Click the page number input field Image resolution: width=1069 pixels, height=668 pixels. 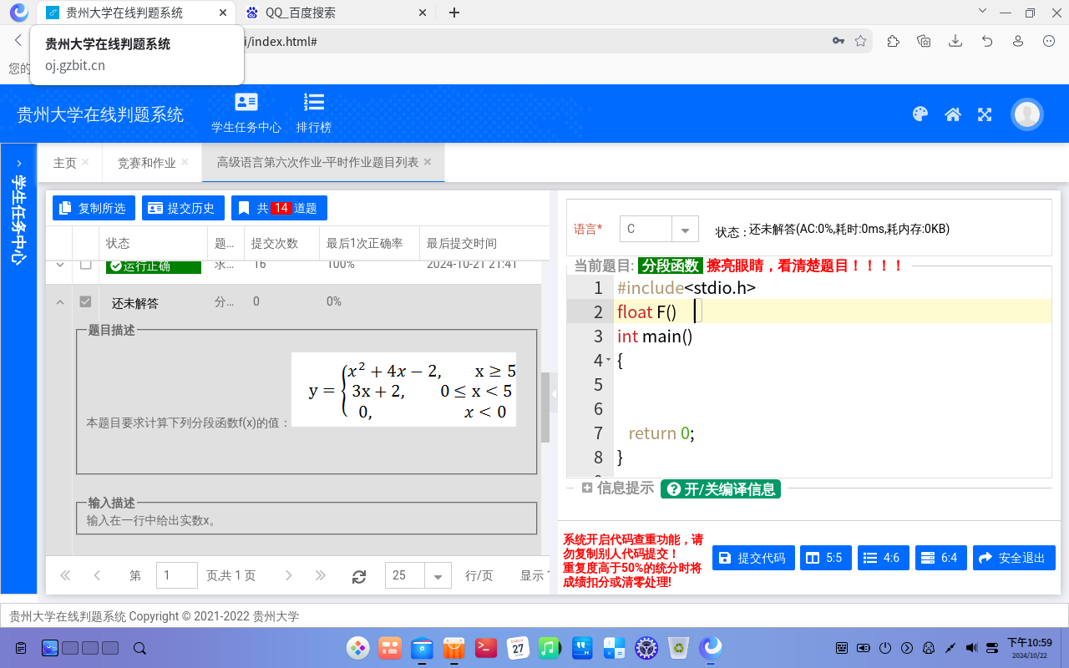(177, 575)
